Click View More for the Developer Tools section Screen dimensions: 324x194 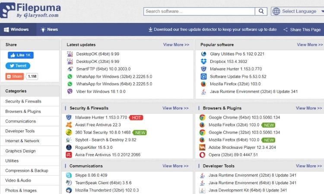[x=309, y=166]
